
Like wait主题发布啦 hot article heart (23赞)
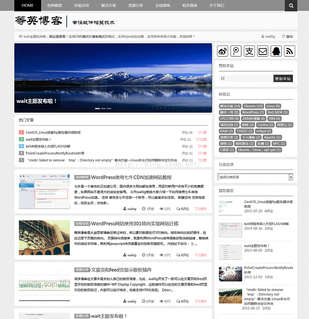point(198,139)
